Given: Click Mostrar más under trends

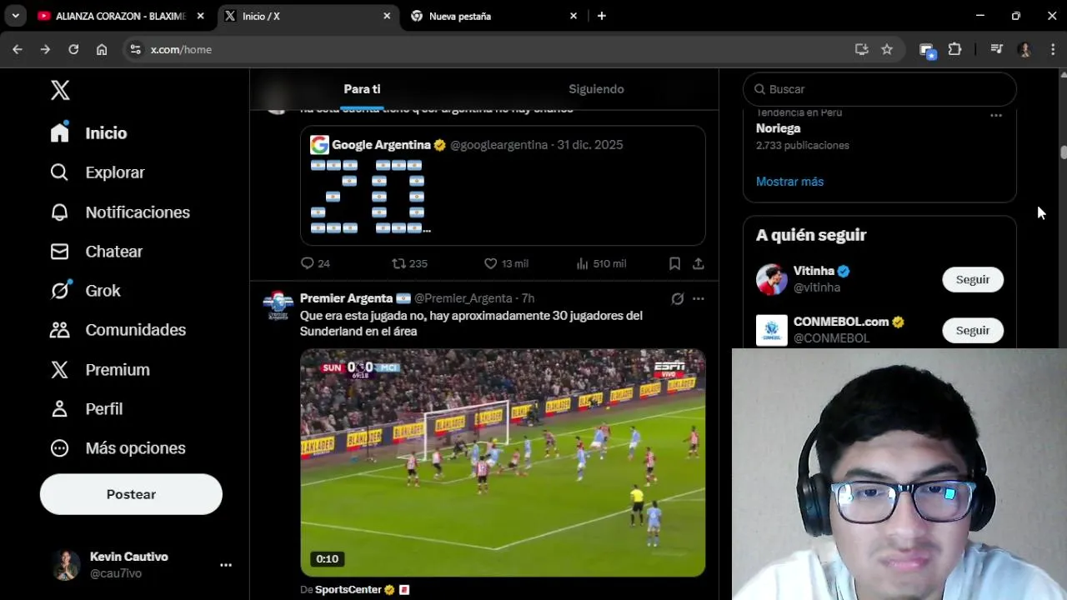Looking at the screenshot, I should (x=789, y=182).
